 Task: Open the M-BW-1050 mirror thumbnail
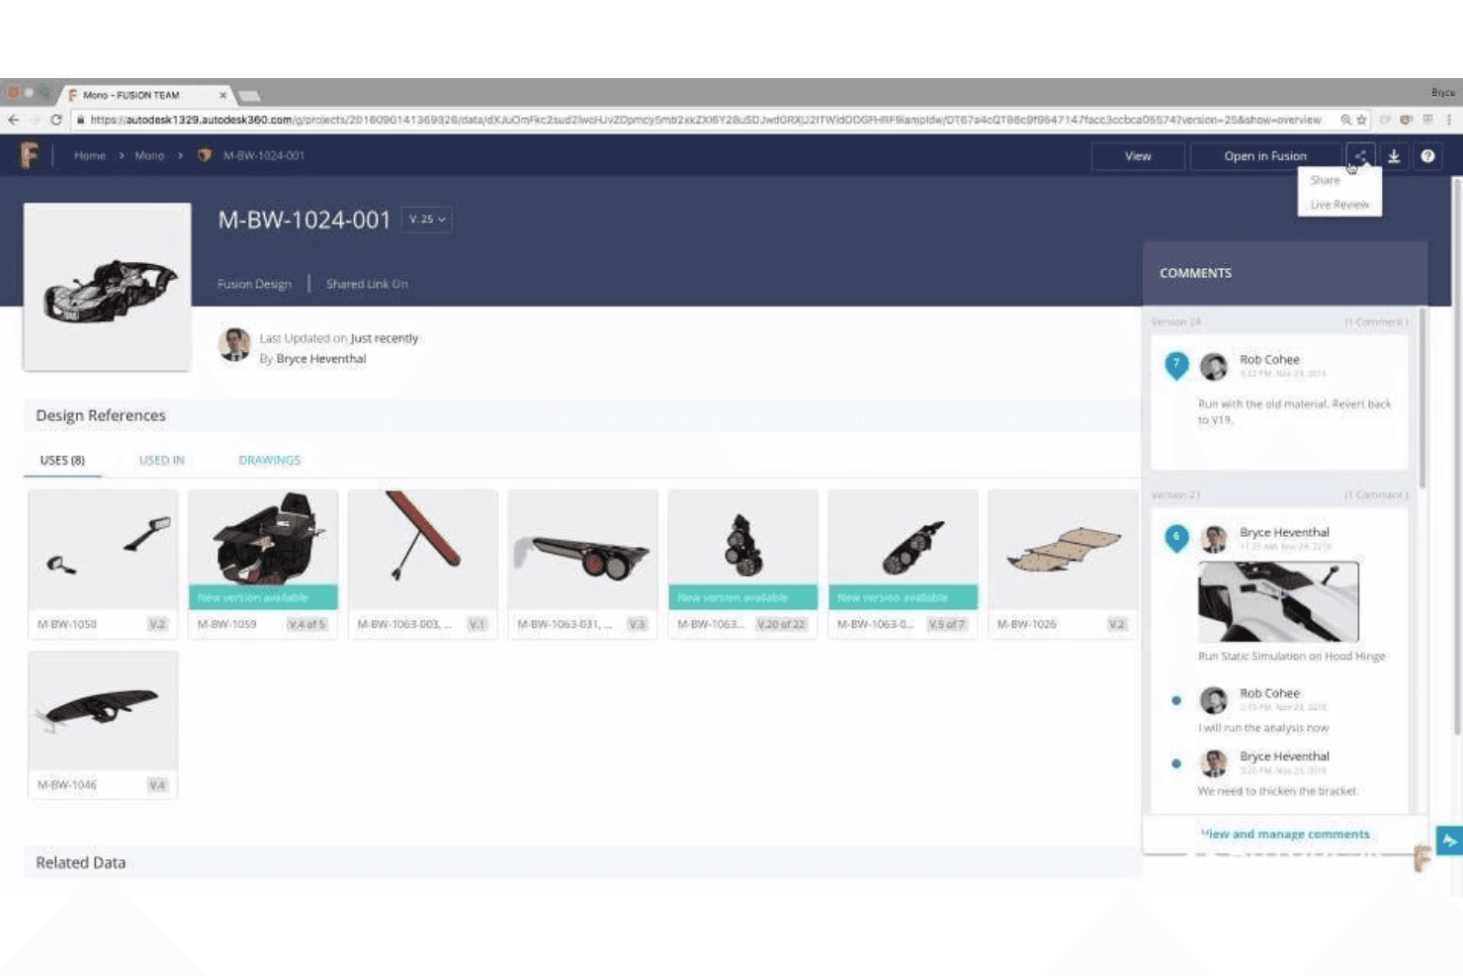103,550
